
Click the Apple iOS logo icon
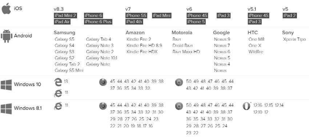coord(7,8)
